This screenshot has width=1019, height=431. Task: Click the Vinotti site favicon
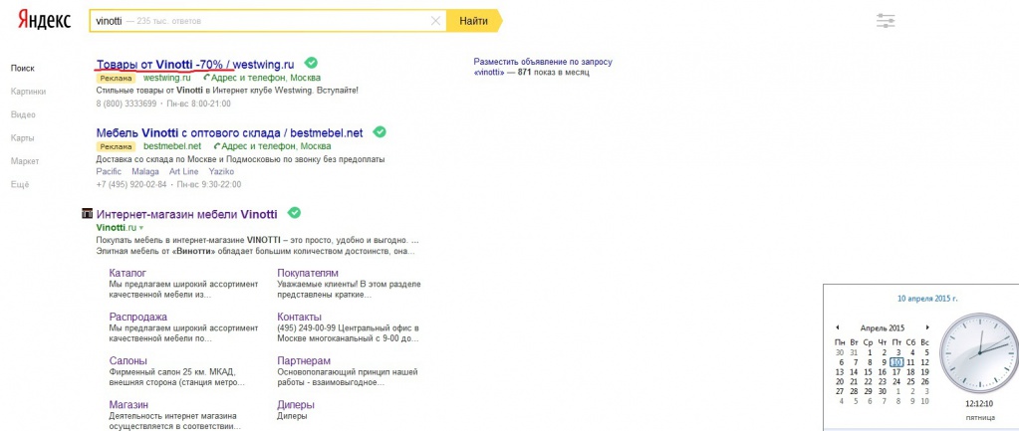87,213
